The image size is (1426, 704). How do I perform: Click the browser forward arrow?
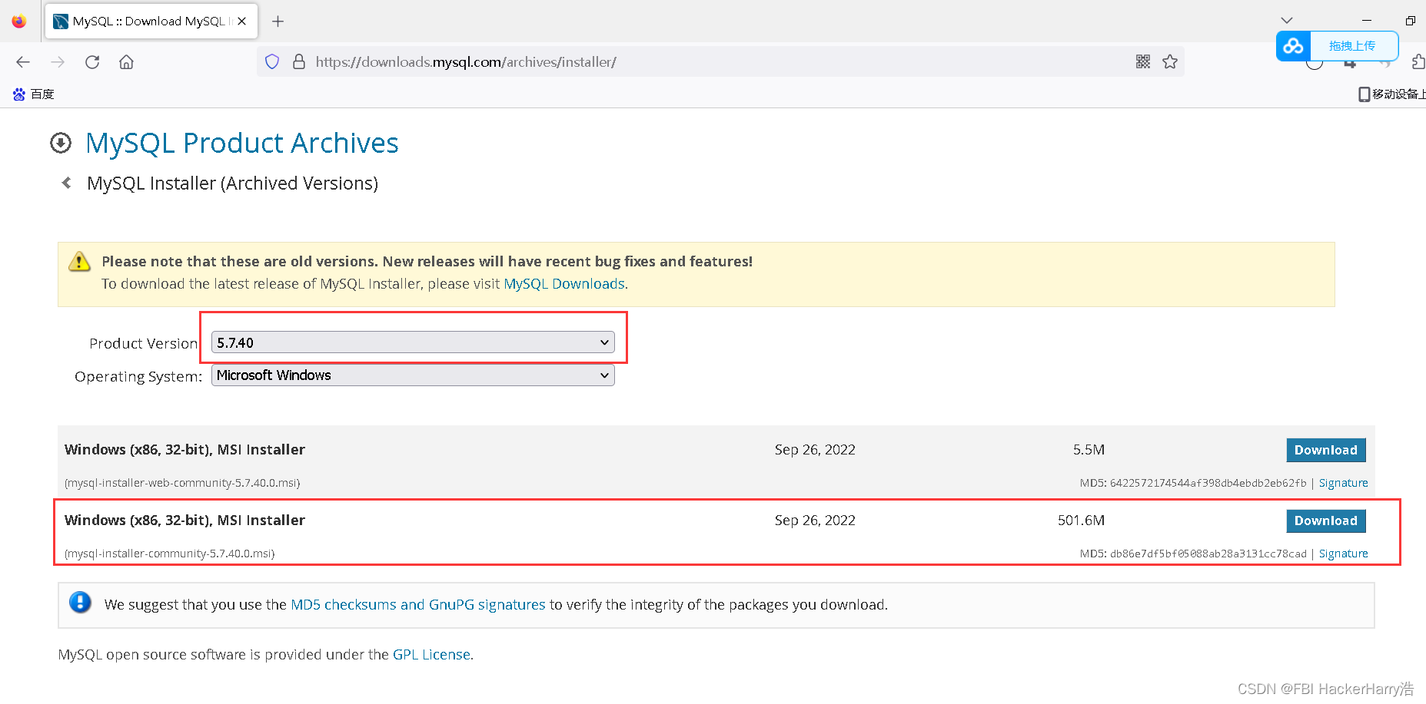(x=58, y=62)
